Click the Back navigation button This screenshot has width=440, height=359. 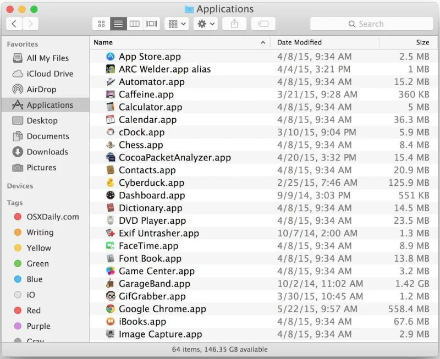pyautogui.click(x=14, y=24)
